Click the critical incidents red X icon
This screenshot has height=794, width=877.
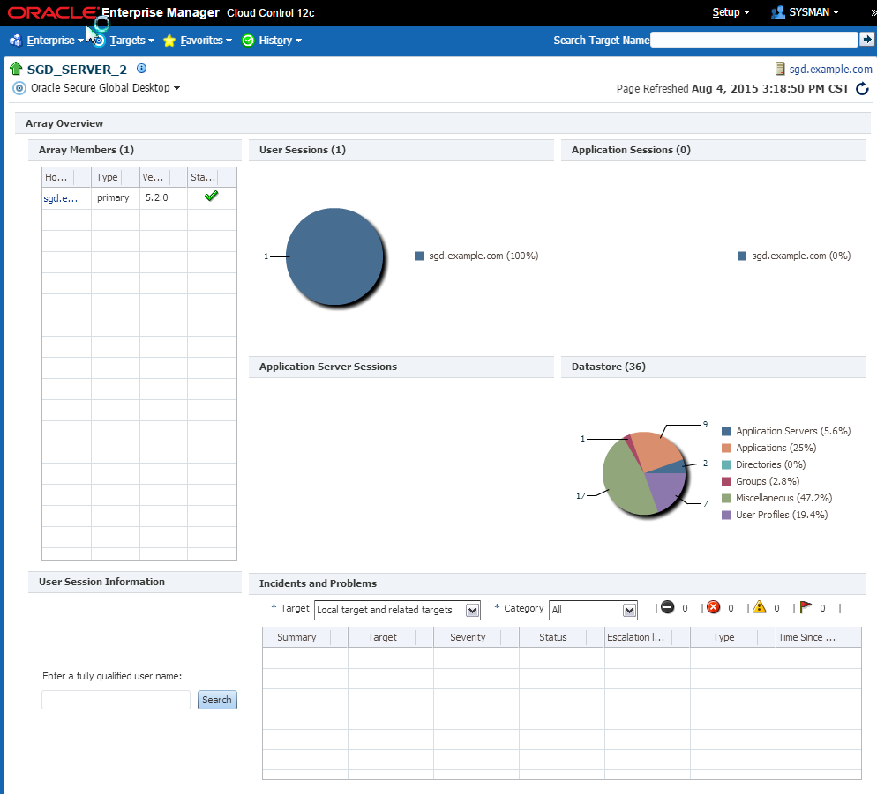[713, 607]
